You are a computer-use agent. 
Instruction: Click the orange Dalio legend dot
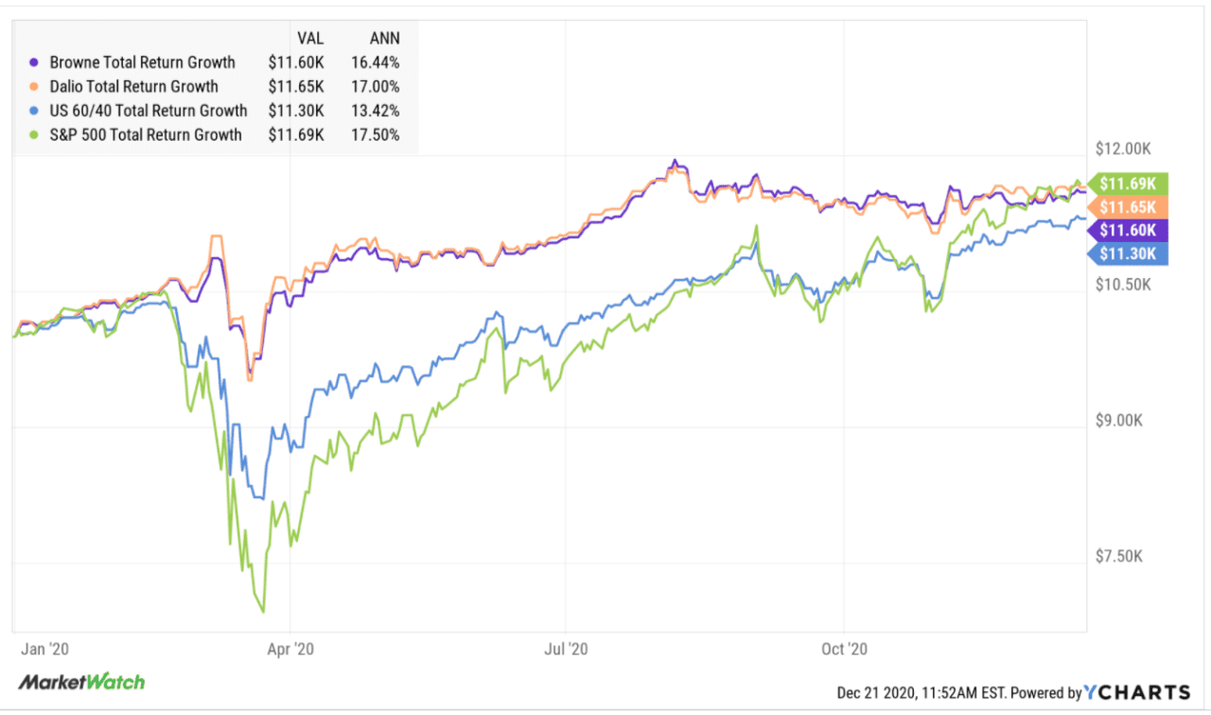(x=34, y=87)
